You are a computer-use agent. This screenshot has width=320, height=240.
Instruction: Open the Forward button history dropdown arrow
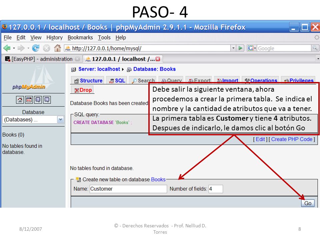point(28,48)
